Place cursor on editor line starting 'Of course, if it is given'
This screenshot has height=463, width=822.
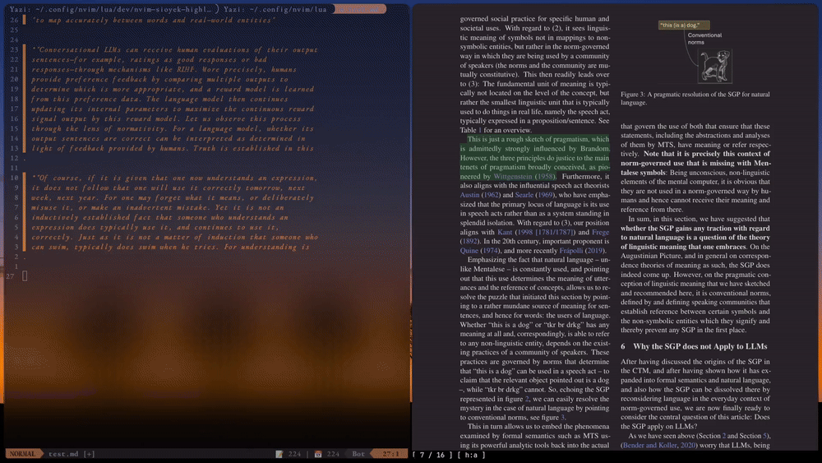click(174, 178)
